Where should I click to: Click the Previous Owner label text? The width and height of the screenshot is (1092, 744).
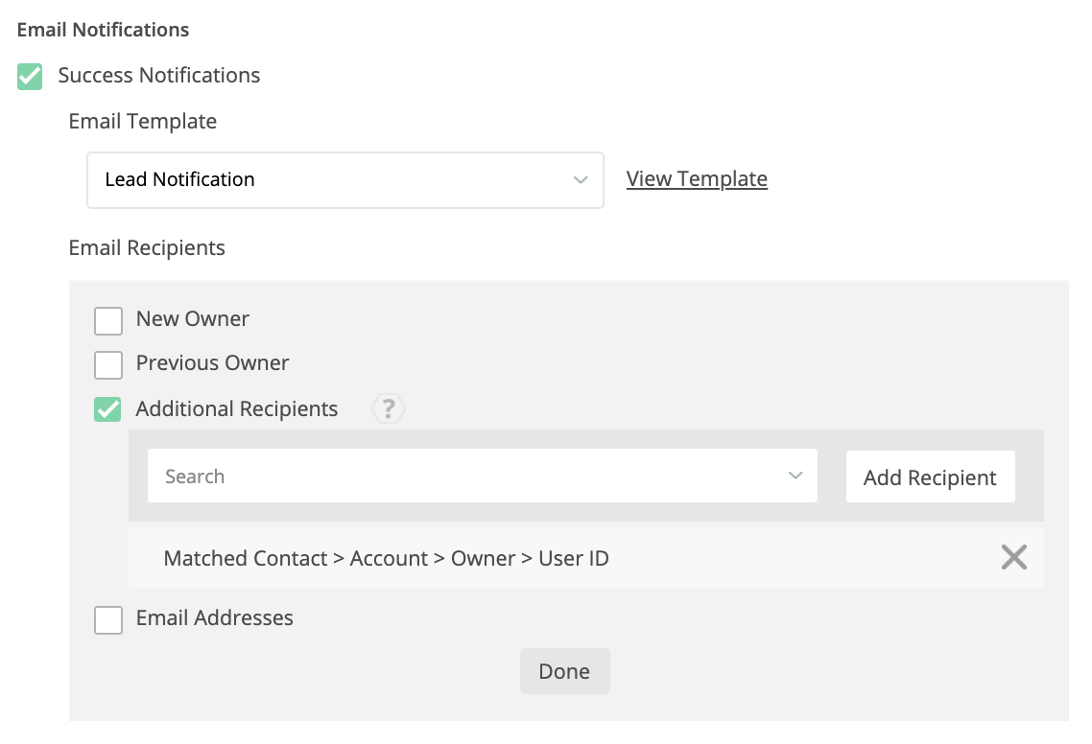(212, 363)
